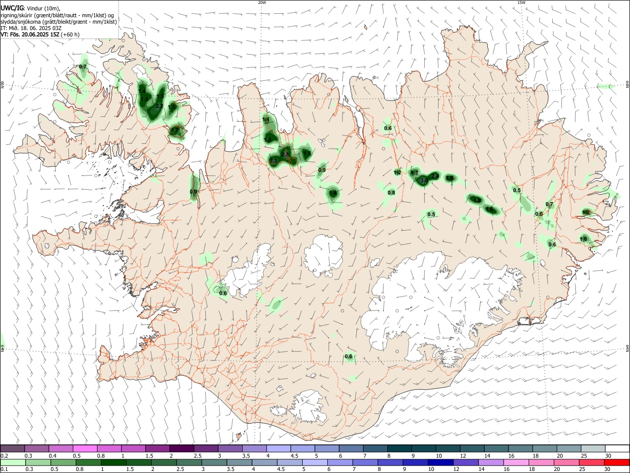Screen dimensions: 630x473
Task: Pick the 18 swatch in the snow legend row
Action: (x=545, y=449)
